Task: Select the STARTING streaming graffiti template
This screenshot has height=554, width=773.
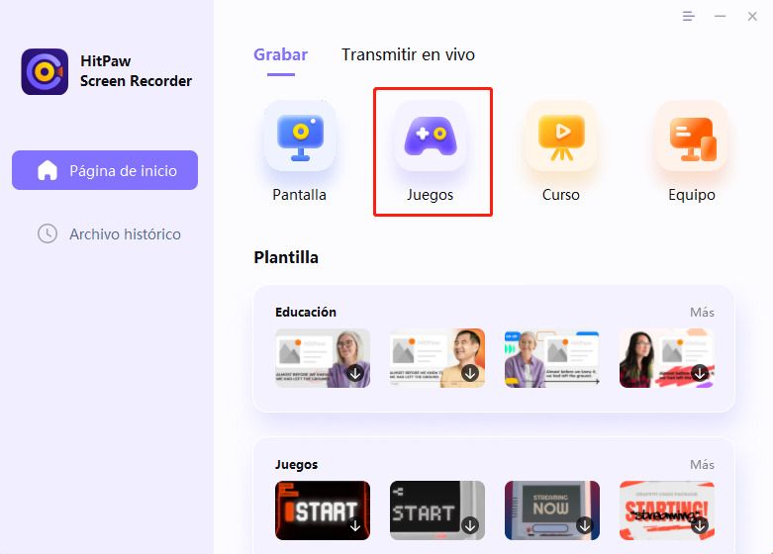Action: [667, 510]
